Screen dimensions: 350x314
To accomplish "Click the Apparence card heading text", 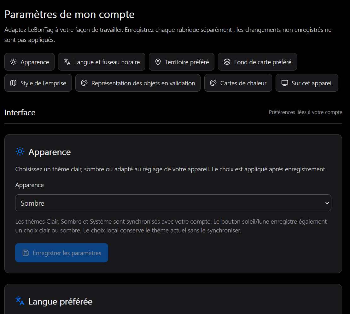I will pyautogui.click(x=50, y=152).
